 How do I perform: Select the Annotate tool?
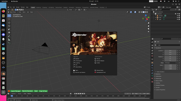[x=9, y=36]
